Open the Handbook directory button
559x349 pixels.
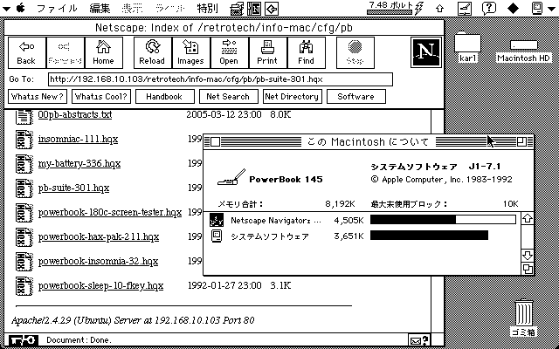click(x=165, y=97)
